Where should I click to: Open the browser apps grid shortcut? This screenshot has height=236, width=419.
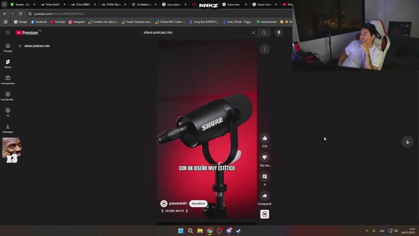point(6,22)
